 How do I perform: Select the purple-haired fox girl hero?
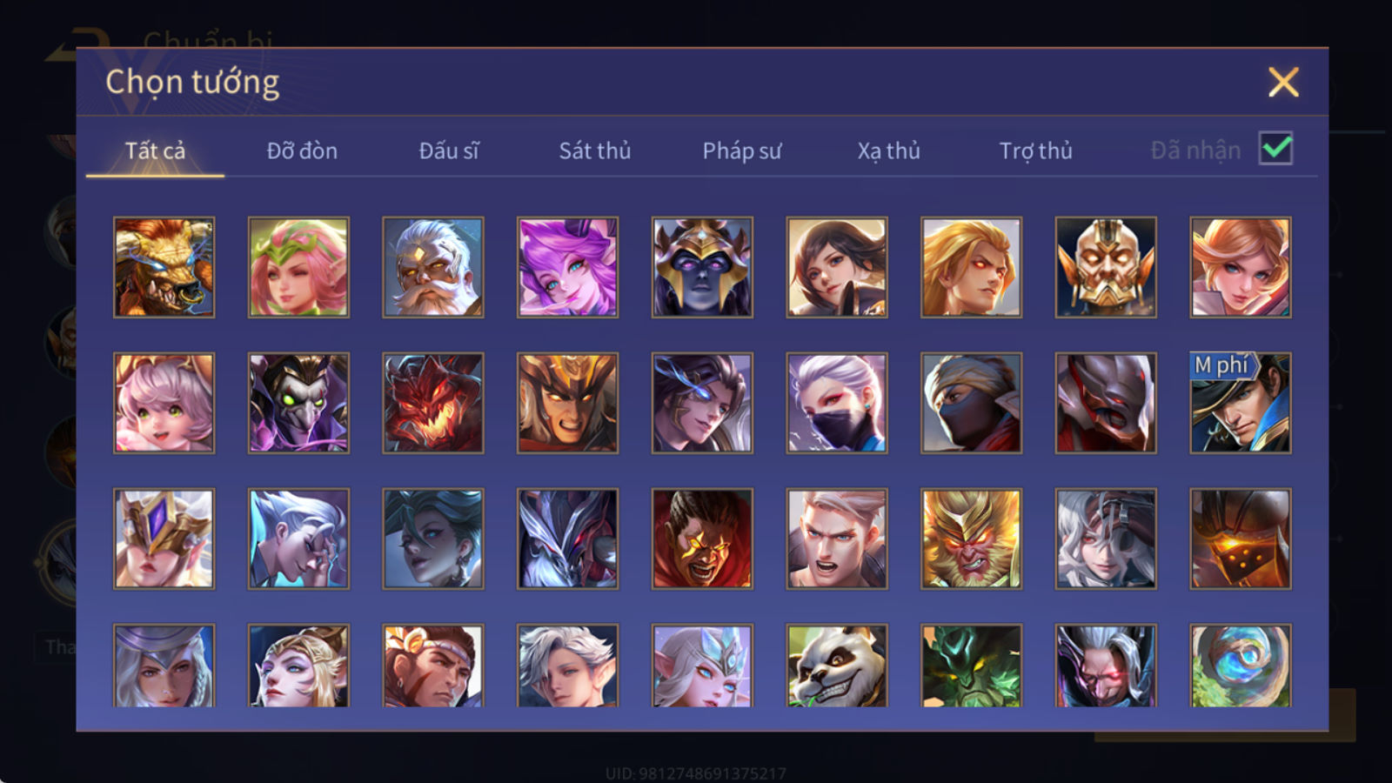[x=567, y=267]
